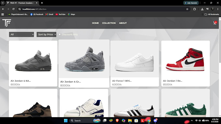Show hidden system tray icons
This screenshot has height=124, width=221.
(192, 120)
